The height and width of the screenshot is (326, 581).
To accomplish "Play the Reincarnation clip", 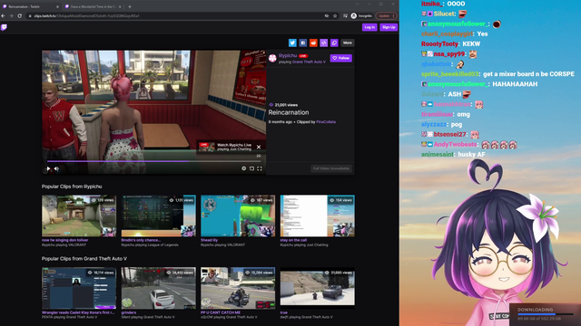I will coord(48,168).
